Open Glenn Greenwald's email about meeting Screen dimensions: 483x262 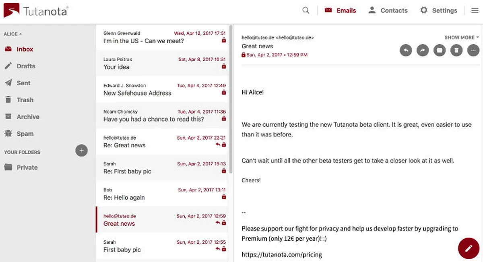click(161, 37)
